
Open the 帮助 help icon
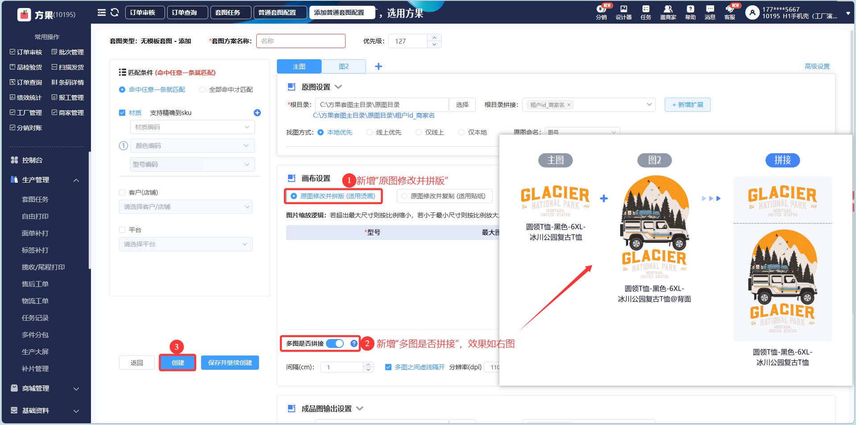coord(690,12)
